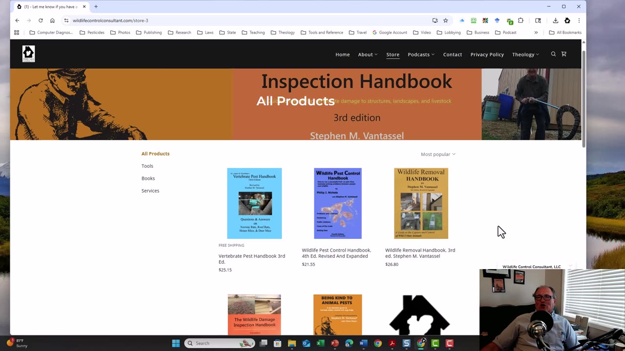Open the Windows Start button
Screen dimensions: 625x351
point(176,343)
